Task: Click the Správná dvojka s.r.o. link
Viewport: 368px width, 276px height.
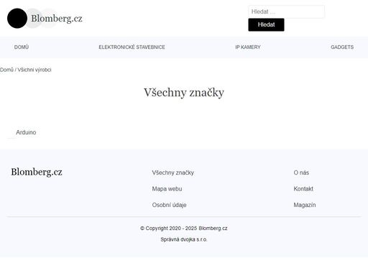Action: point(184,239)
